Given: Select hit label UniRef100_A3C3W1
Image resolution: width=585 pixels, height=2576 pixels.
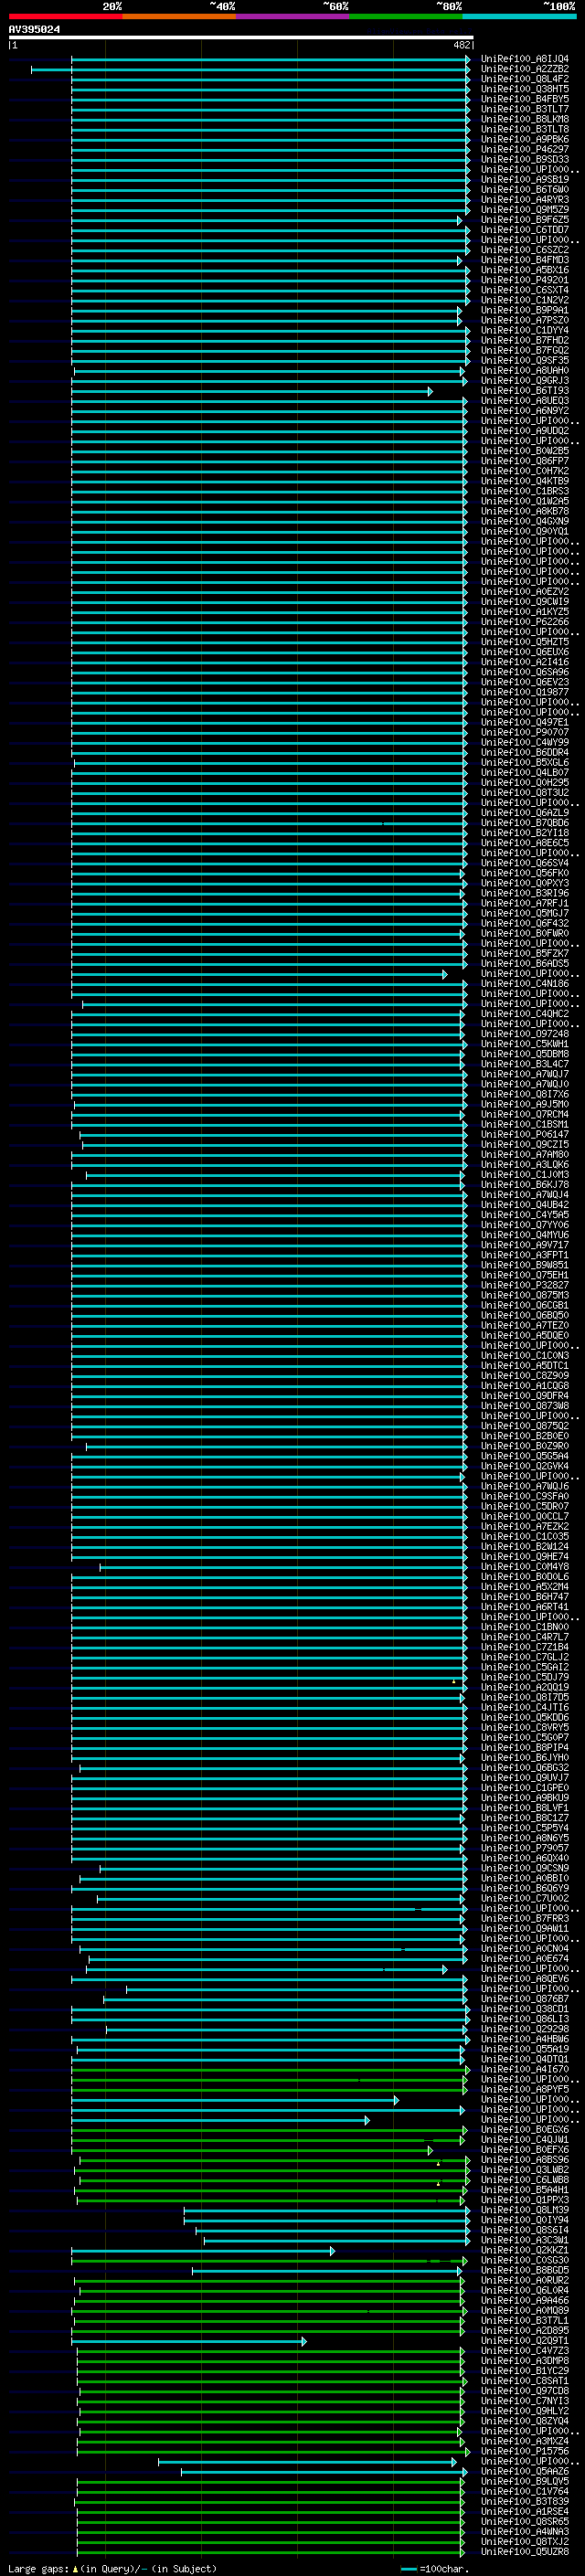Looking at the screenshot, I should (x=525, y=2240).
